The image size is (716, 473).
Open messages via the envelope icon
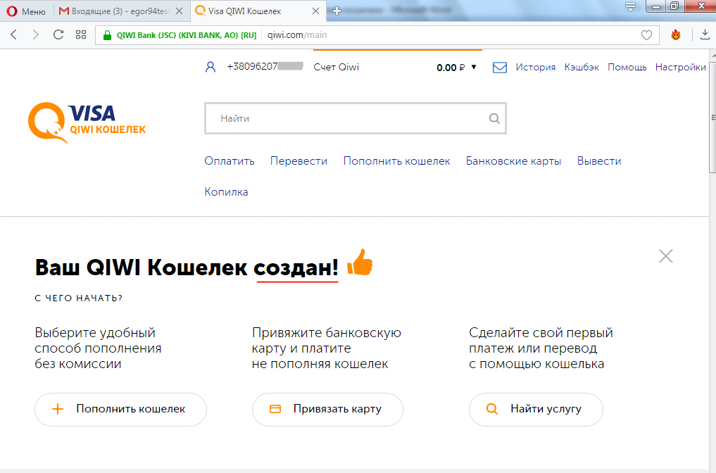tap(500, 68)
